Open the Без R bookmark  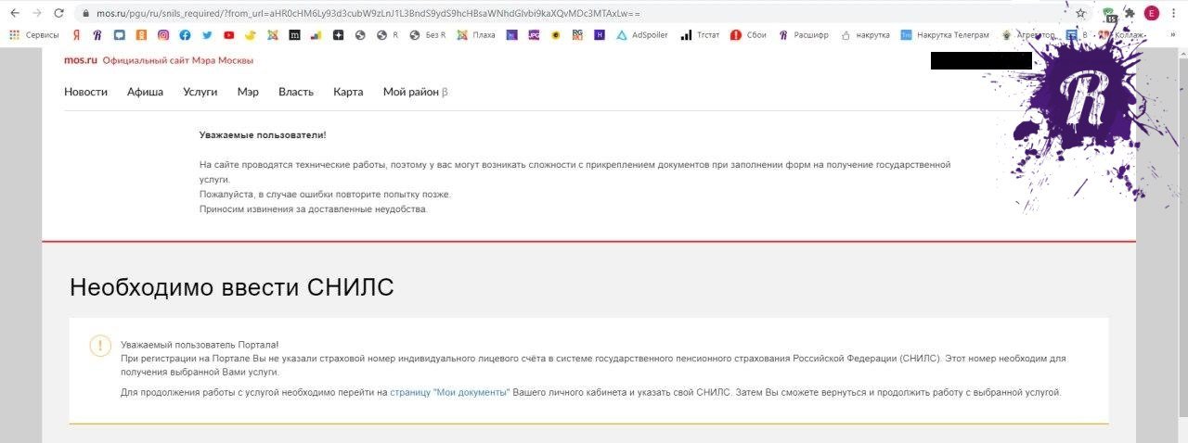[428, 35]
